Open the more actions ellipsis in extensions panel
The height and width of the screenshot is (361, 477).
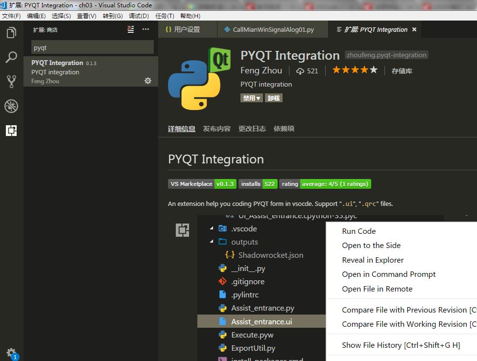pos(145,30)
